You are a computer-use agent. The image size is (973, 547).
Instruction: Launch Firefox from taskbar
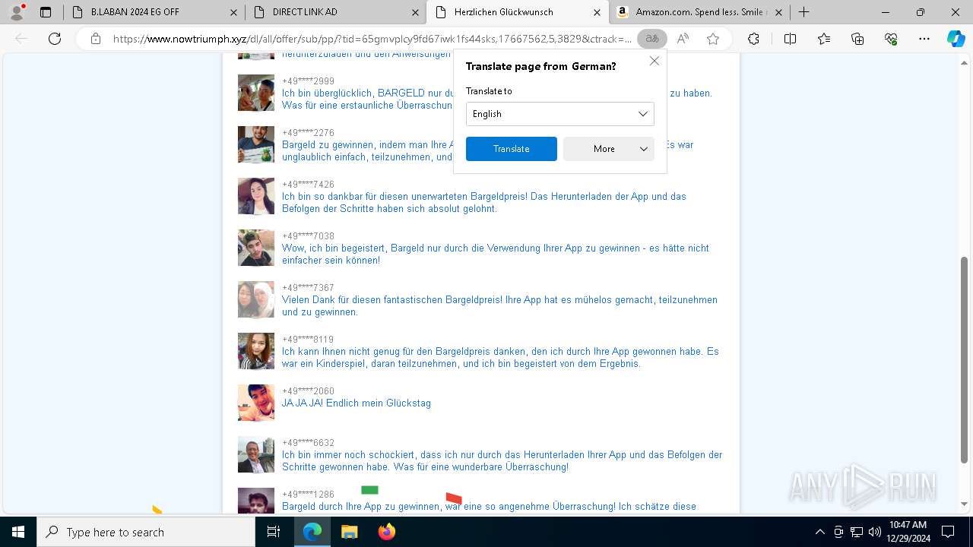click(x=386, y=532)
